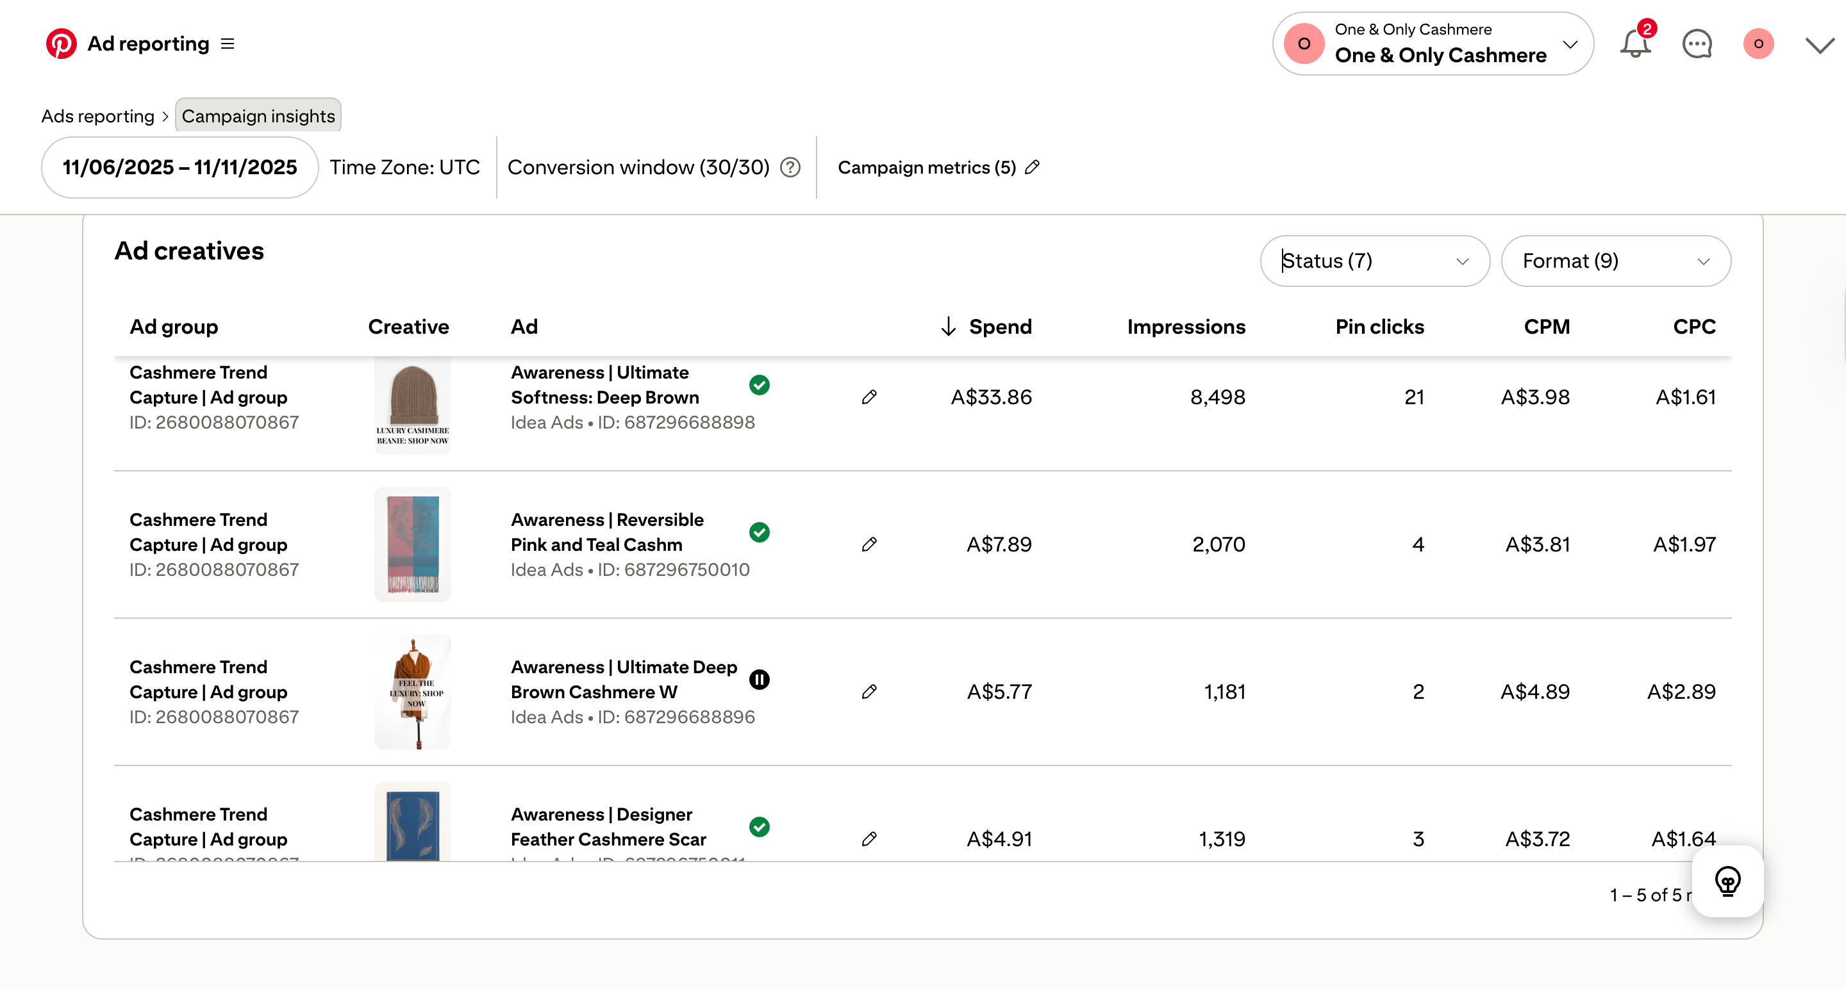Edit campaign metrics via the pencil icon
Image resolution: width=1846 pixels, height=989 pixels.
tap(1033, 167)
